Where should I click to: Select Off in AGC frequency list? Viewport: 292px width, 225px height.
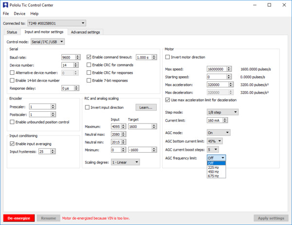[217, 163]
